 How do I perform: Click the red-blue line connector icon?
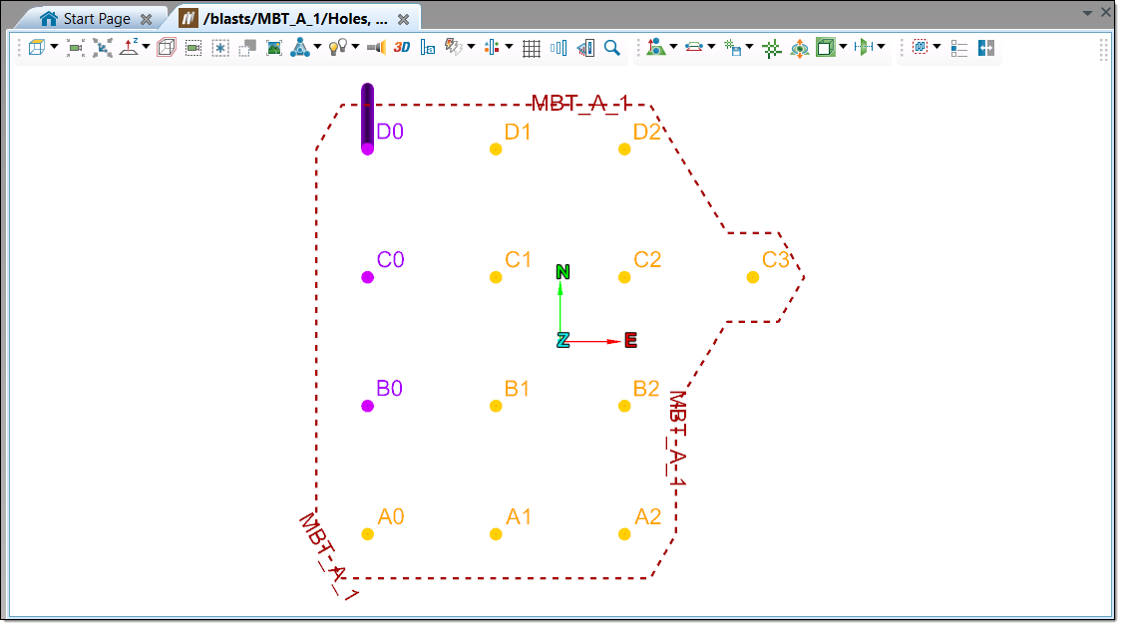[x=693, y=48]
